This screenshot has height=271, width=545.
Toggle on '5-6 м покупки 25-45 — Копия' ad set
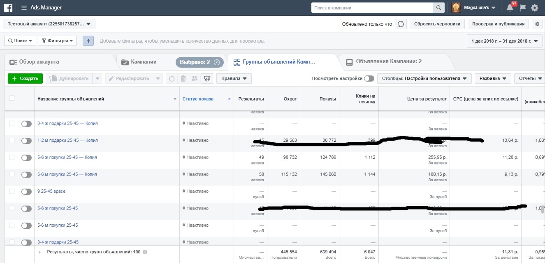click(x=26, y=175)
